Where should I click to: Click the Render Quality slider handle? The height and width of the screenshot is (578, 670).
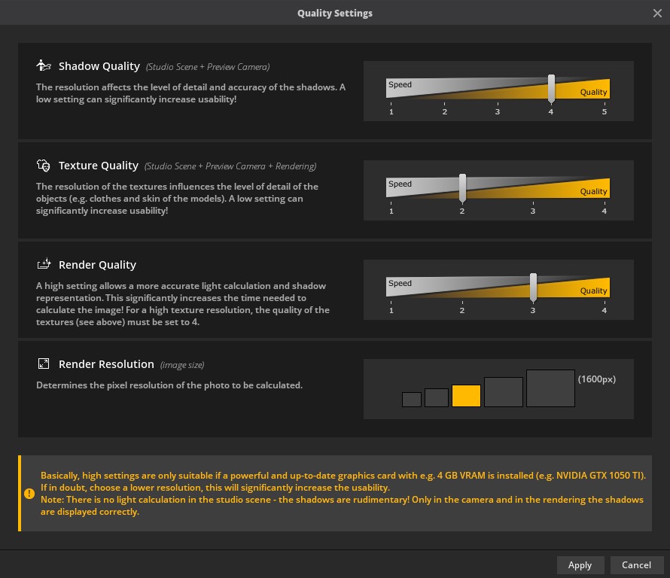pyautogui.click(x=533, y=287)
